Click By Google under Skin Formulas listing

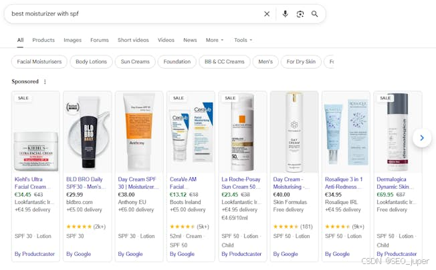pyautogui.click(x=286, y=253)
